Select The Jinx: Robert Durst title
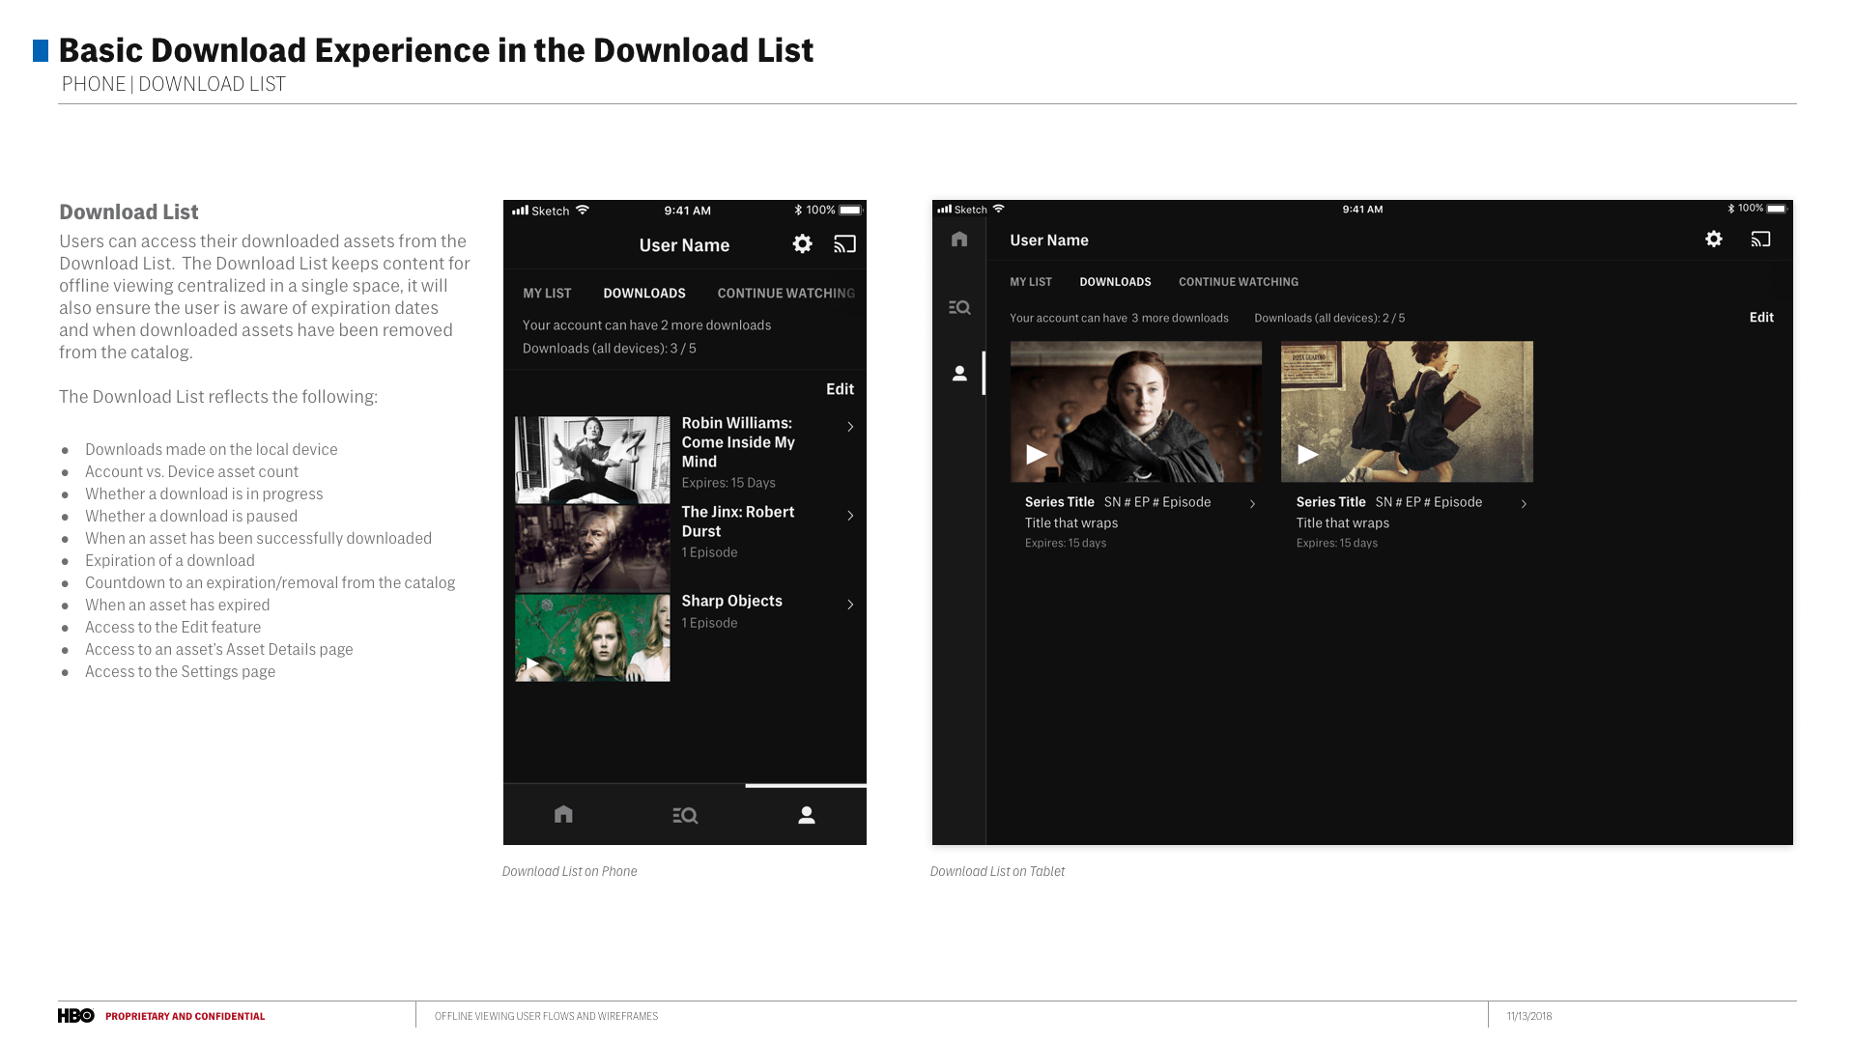This screenshot has height=1043, width=1855. pos(738,521)
